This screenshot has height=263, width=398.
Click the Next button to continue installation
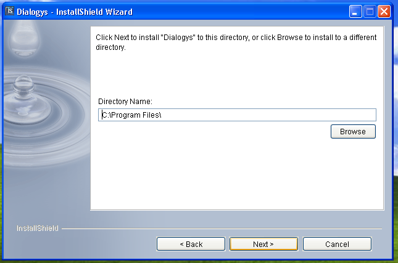(x=263, y=244)
